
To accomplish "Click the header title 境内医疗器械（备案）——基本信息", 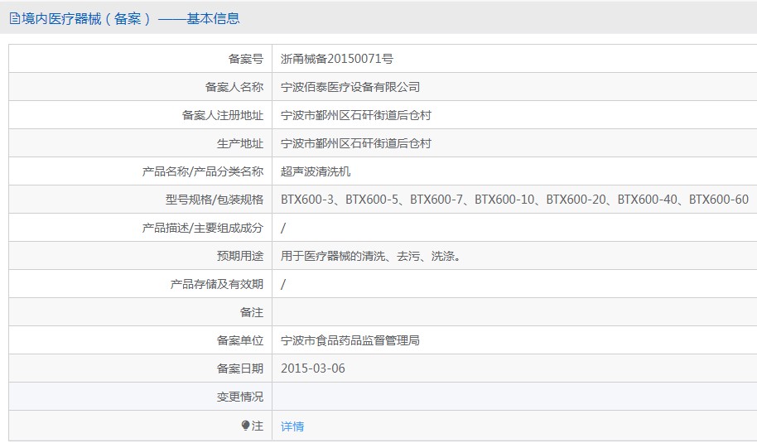I will (x=131, y=19).
